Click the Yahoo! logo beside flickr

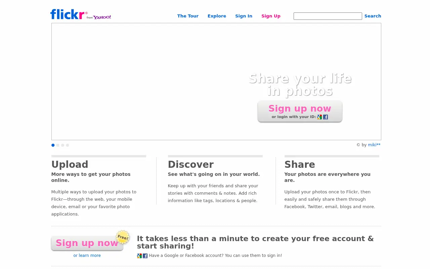(x=102, y=17)
